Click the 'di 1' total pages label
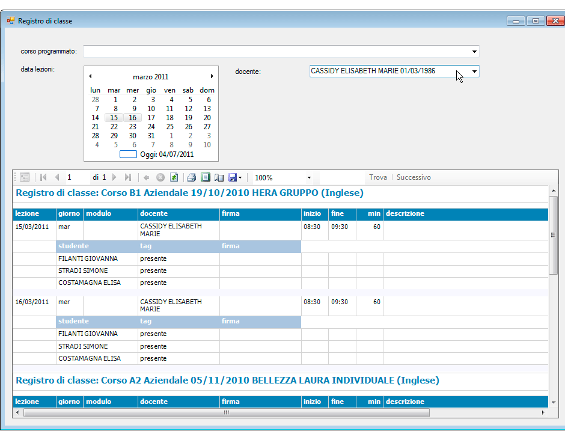The height and width of the screenshot is (440, 565). click(99, 177)
